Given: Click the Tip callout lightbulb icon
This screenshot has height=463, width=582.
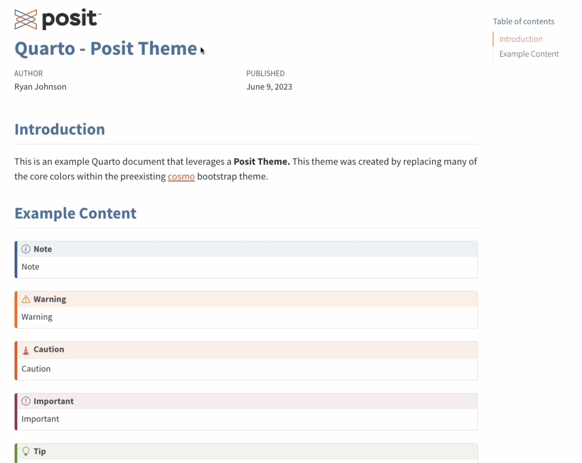Looking at the screenshot, I should tap(26, 451).
